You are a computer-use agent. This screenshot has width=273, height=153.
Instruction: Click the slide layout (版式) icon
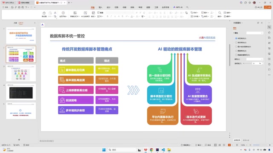point(93,13)
